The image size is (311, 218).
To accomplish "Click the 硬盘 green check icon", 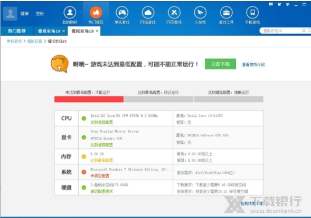I will 84,187.
